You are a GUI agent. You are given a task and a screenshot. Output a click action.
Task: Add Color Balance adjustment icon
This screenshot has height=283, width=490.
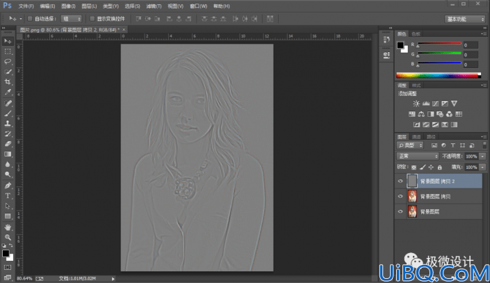click(421, 114)
